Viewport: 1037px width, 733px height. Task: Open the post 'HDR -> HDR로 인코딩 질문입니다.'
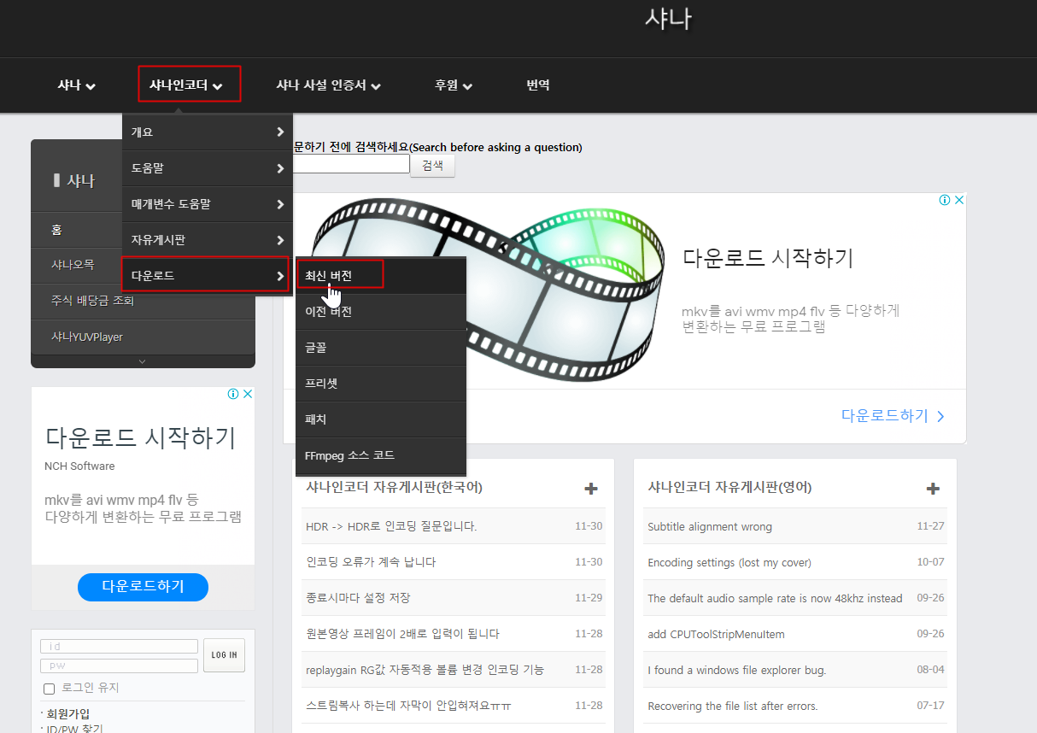[391, 526]
